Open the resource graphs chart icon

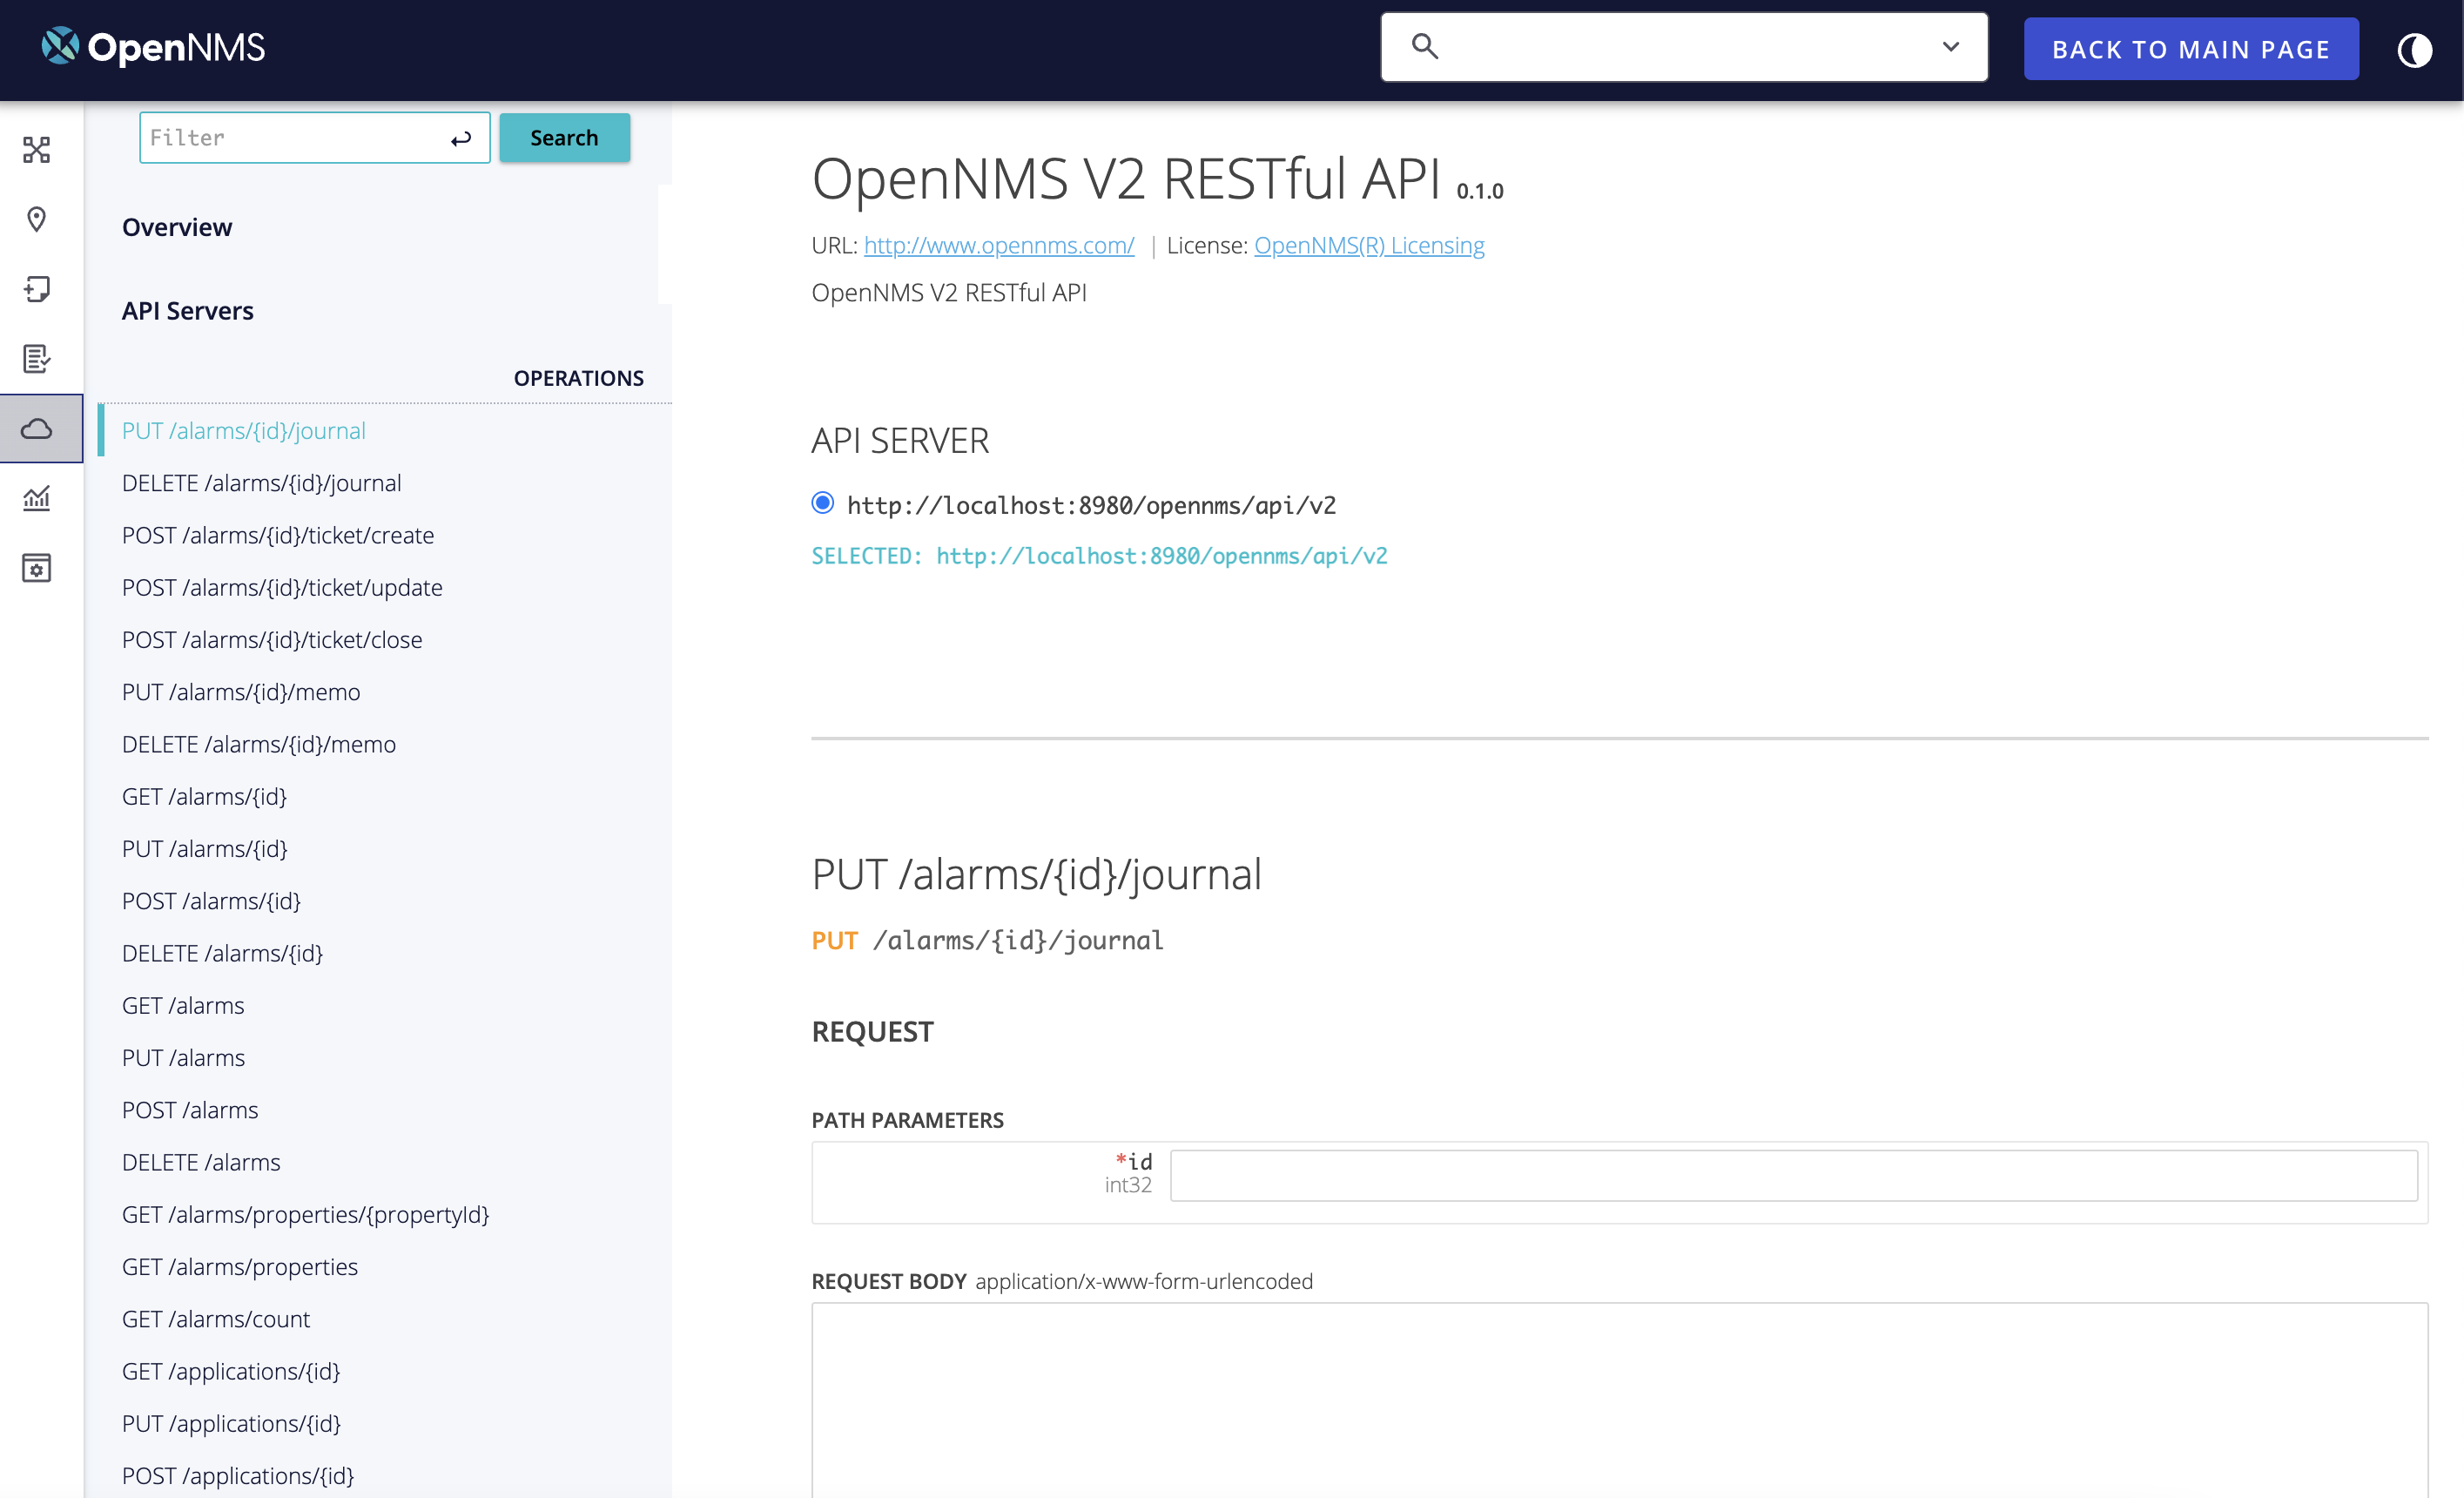[38, 498]
